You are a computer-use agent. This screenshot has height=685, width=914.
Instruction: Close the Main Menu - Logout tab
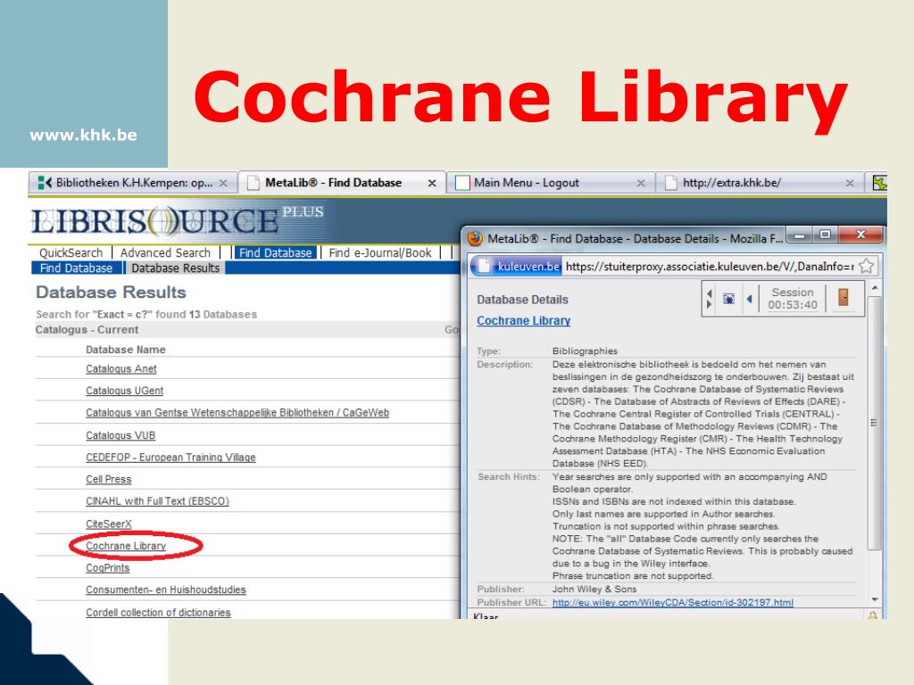tap(641, 183)
